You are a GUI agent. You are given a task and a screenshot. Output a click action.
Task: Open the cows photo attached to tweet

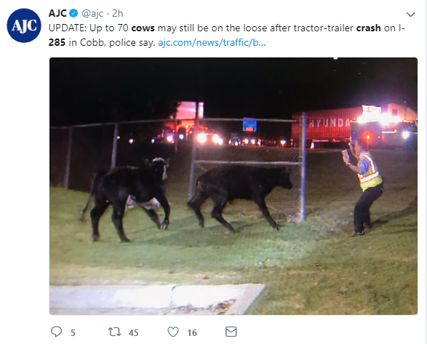[x=234, y=186]
